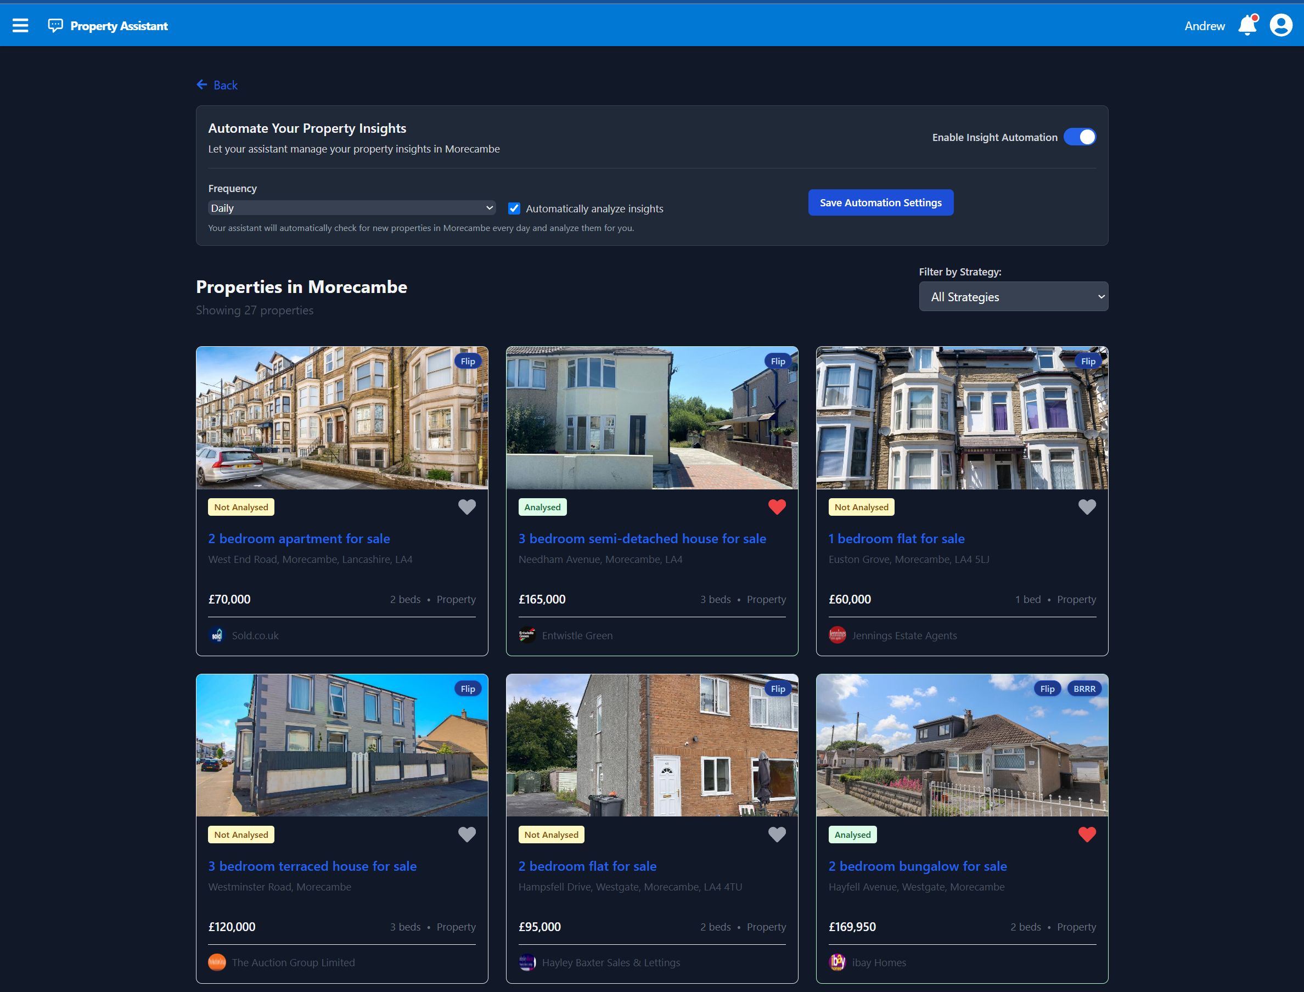Toggle Enable Insight Automation switch

(1080, 137)
